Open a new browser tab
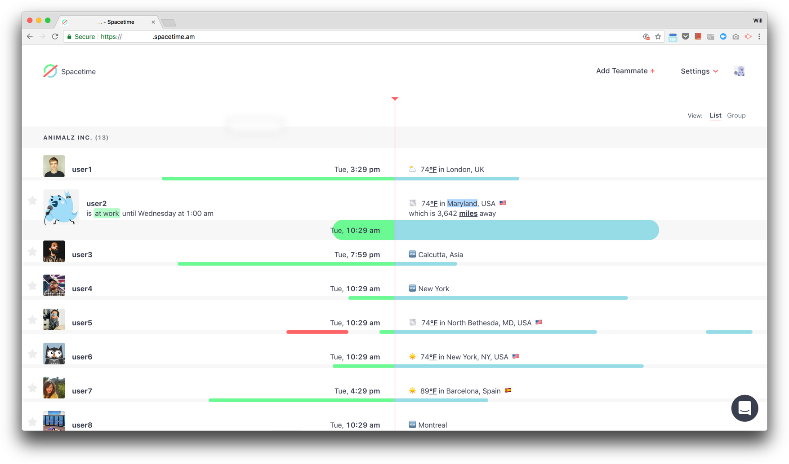The image size is (789, 464). pyautogui.click(x=169, y=22)
